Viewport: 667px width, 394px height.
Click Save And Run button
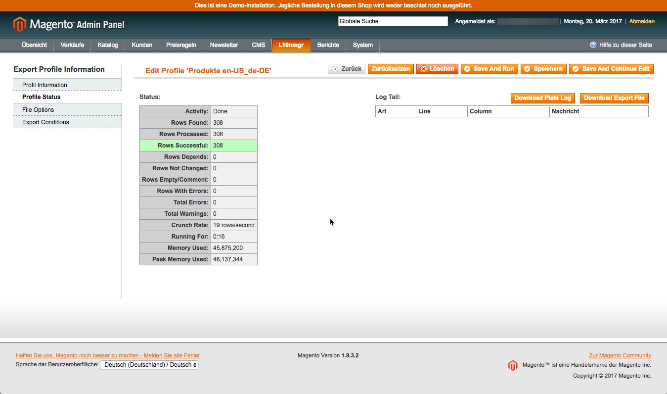click(489, 69)
